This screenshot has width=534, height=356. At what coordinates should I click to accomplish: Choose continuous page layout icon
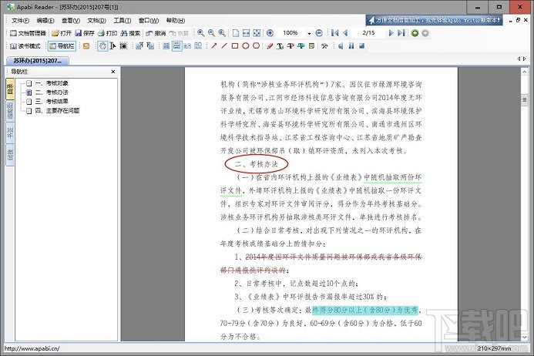pyautogui.click(x=176, y=45)
